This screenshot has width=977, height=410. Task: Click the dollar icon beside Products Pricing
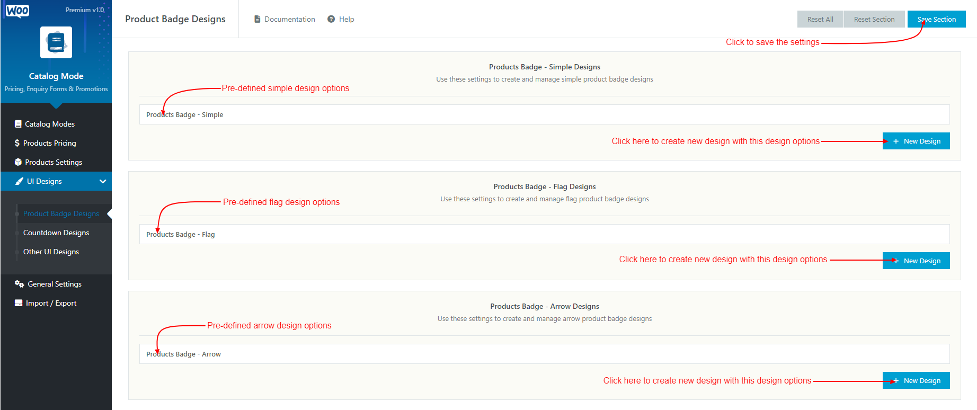pos(17,143)
